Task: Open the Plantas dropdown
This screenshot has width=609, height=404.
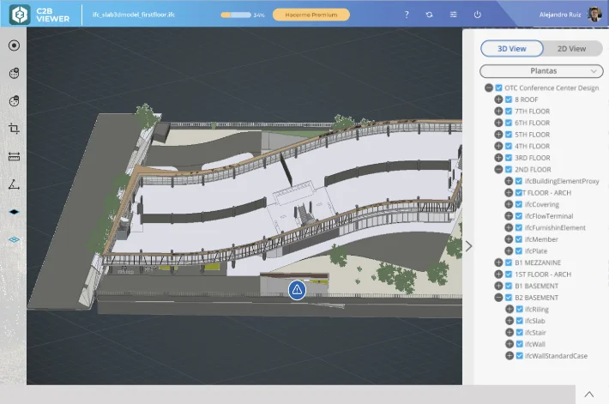Action: [x=541, y=71]
